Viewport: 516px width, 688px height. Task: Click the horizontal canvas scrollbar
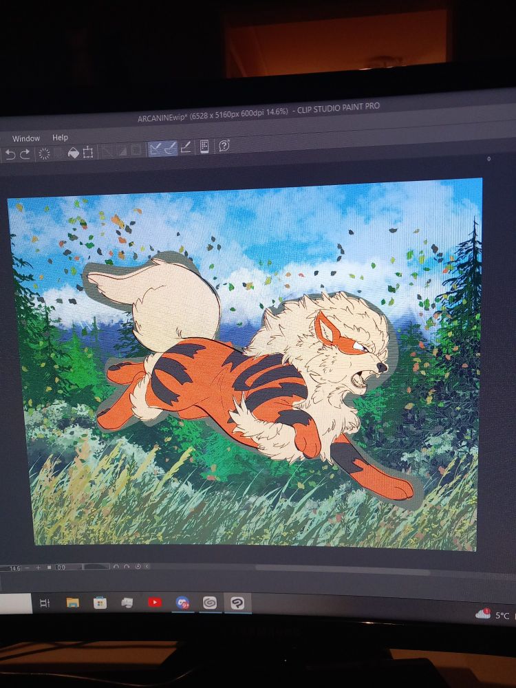[342, 570]
